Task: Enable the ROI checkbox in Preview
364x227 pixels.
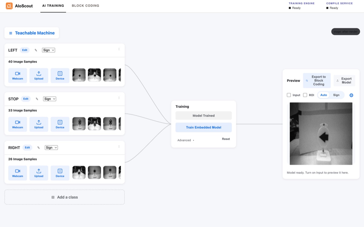Action: tap(305, 95)
